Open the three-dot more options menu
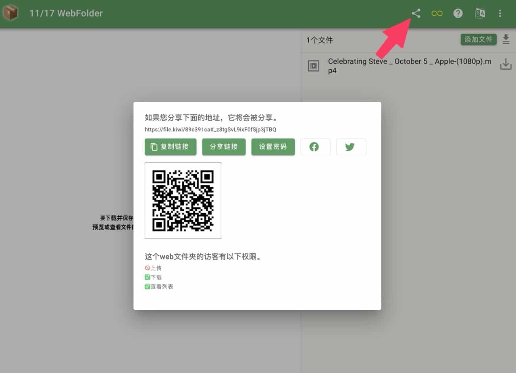 pyautogui.click(x=500, y=13)
